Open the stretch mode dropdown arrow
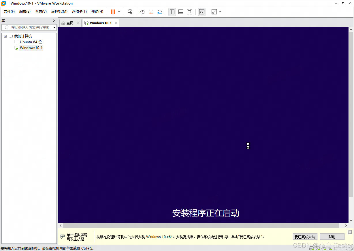Viewport: 354px width, 251px height. (x=220, y=12)
